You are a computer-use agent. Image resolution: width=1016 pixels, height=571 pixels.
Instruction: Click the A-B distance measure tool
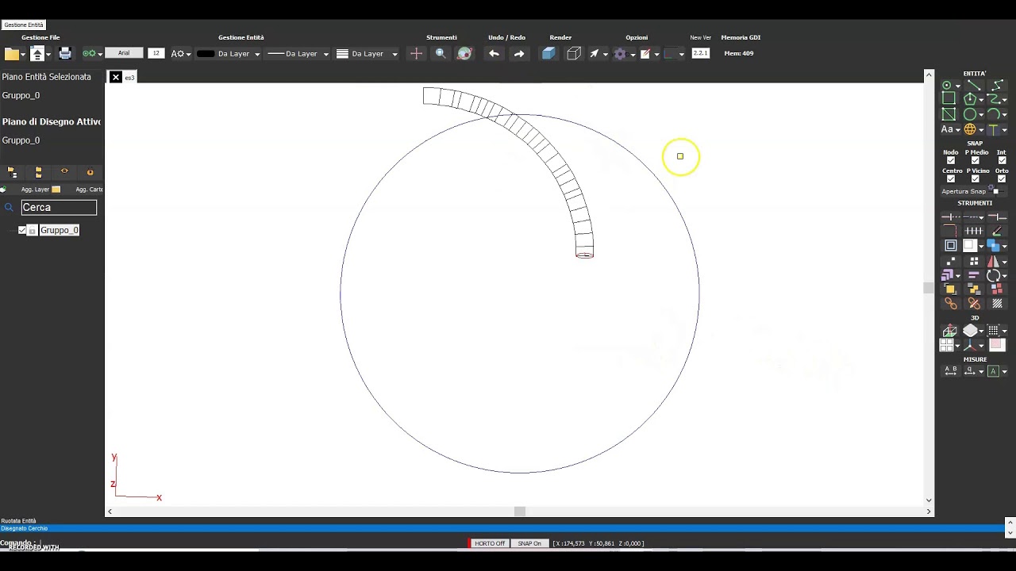point(950,371)
